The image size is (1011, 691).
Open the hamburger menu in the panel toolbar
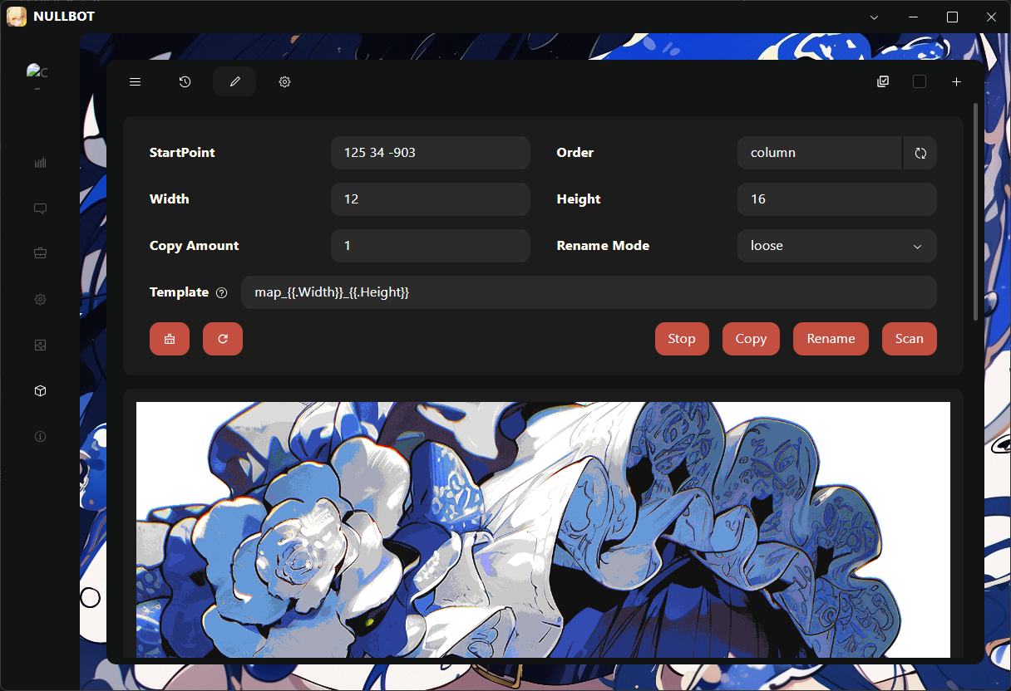[x=135, y=81]
